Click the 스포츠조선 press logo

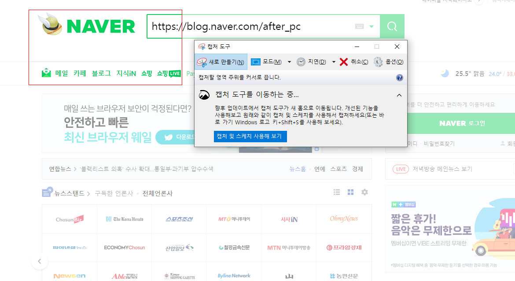click(x=179, y=219)
